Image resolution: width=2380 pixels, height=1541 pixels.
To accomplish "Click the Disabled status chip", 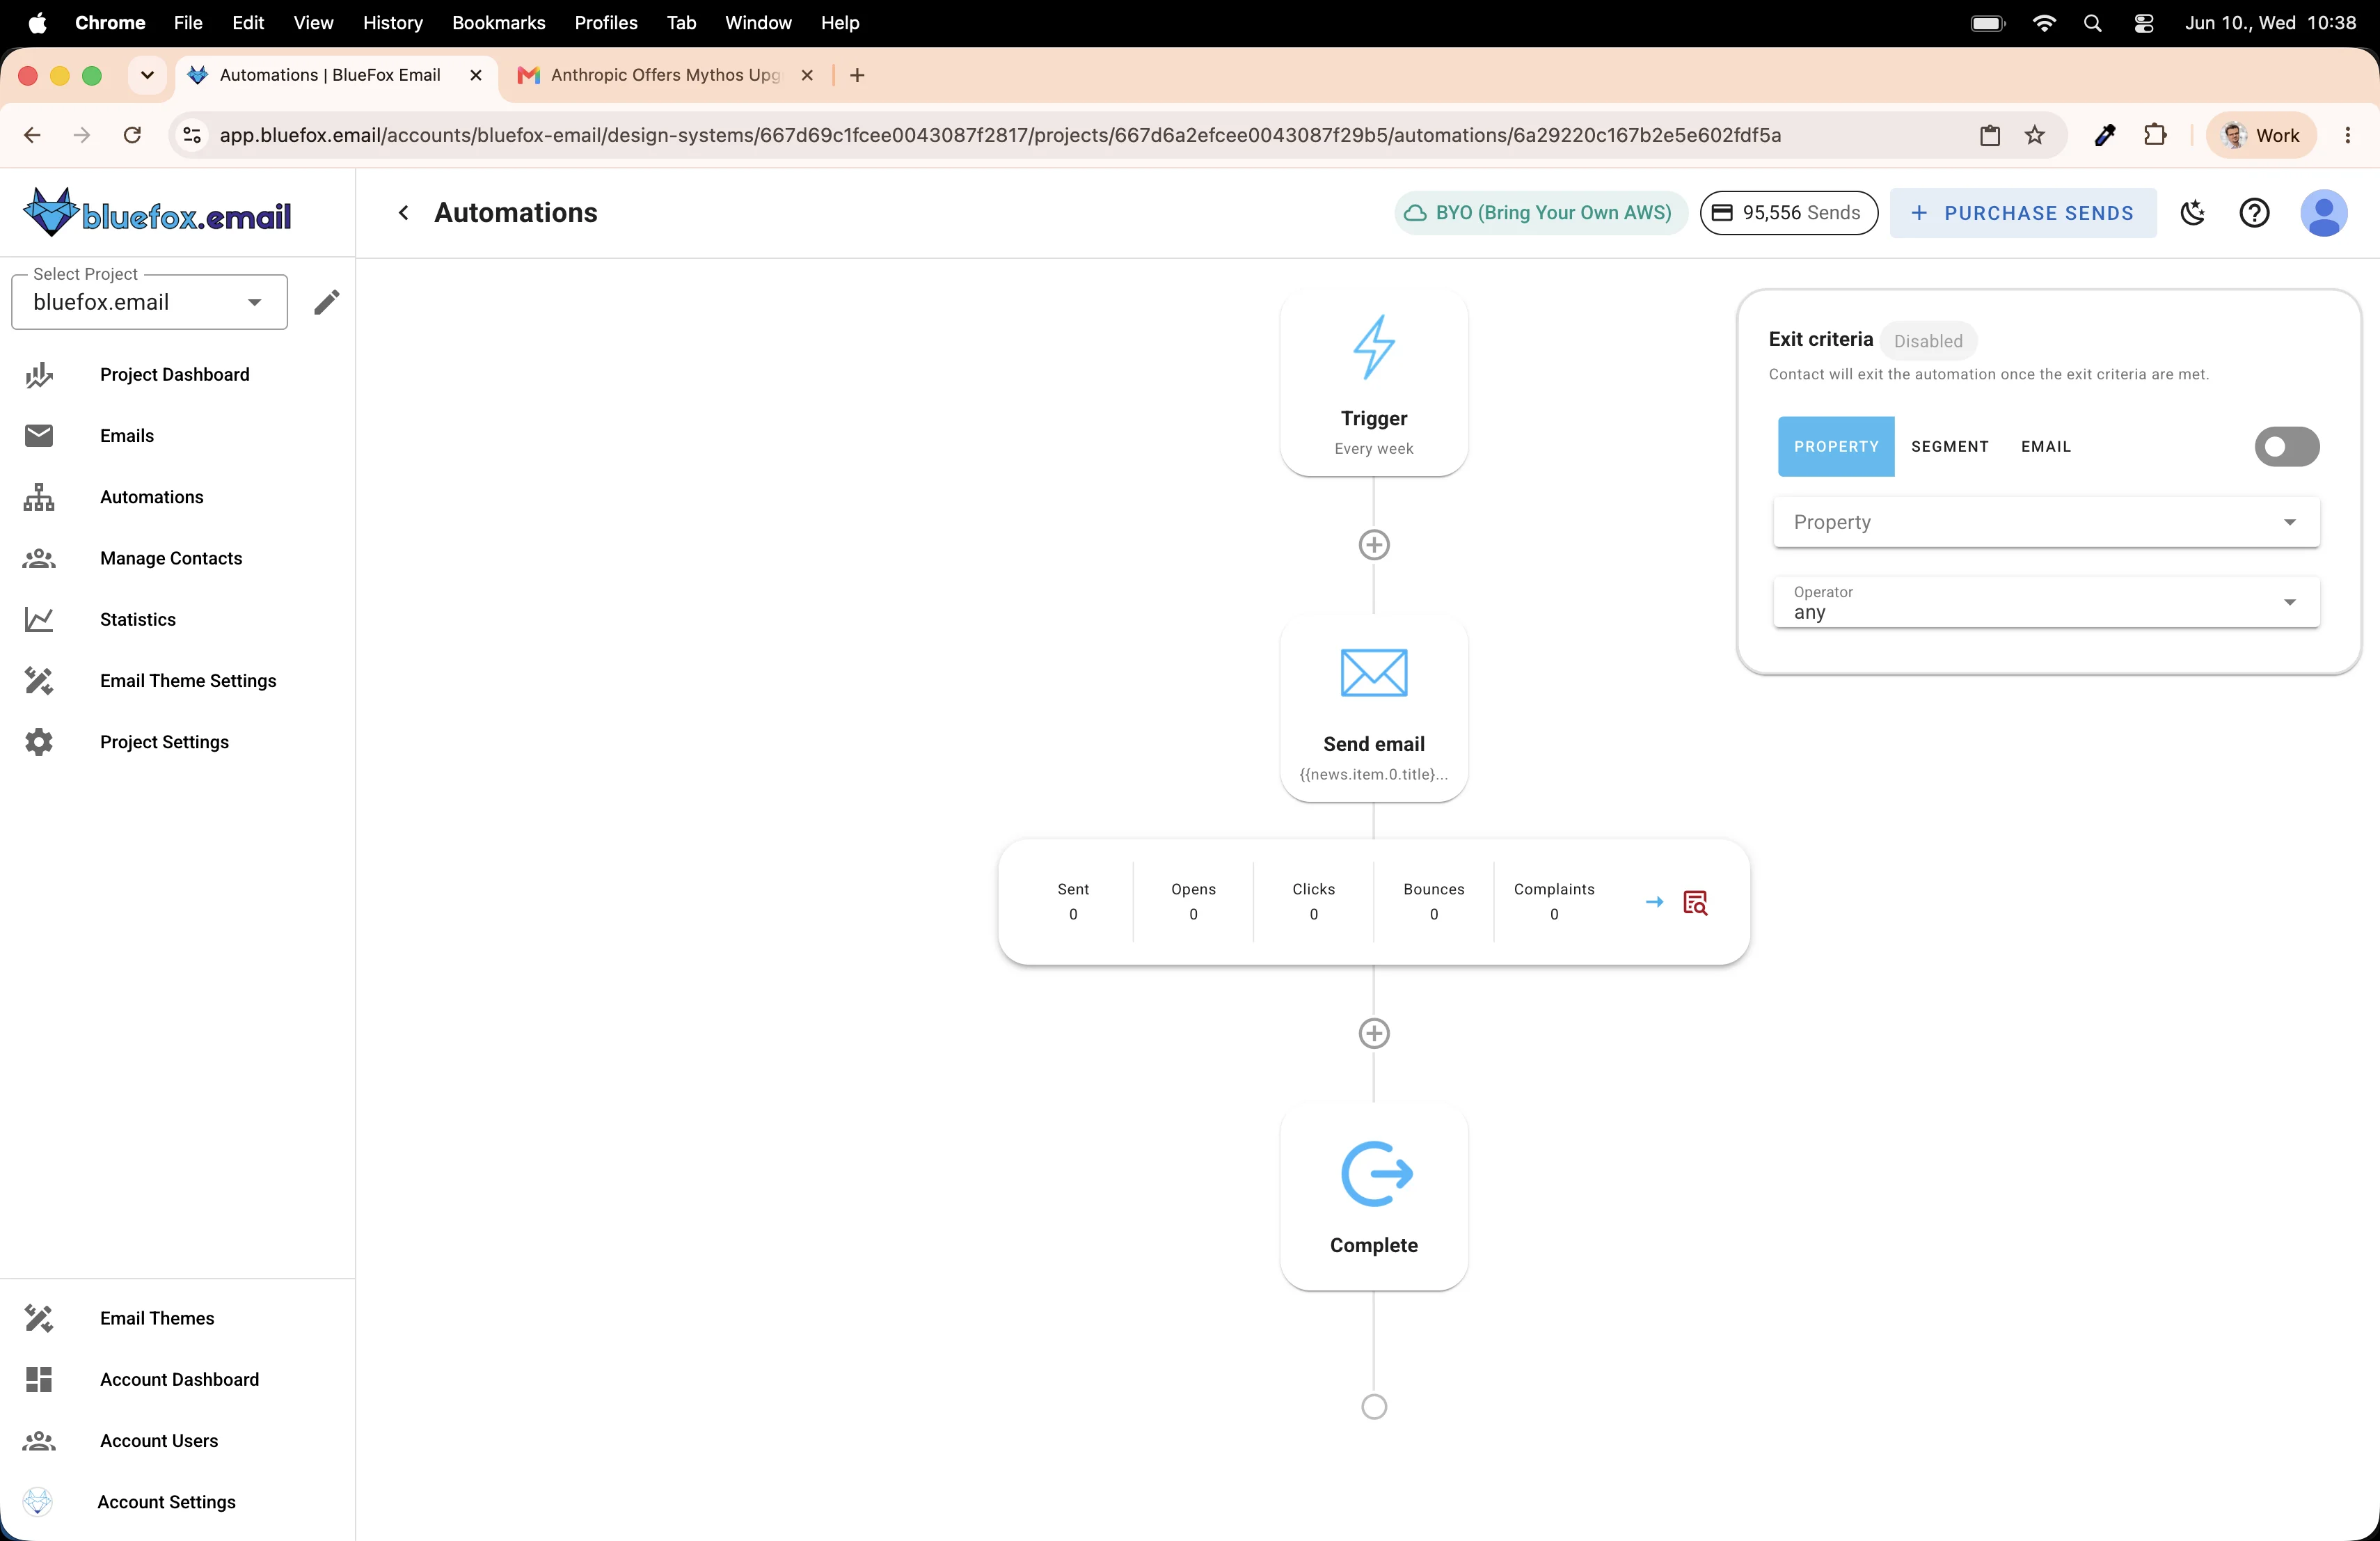I will tap(1927, 341).
